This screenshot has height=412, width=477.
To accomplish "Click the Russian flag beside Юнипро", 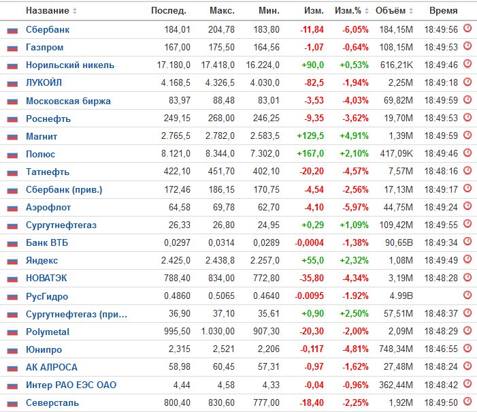I will [12, 350].
